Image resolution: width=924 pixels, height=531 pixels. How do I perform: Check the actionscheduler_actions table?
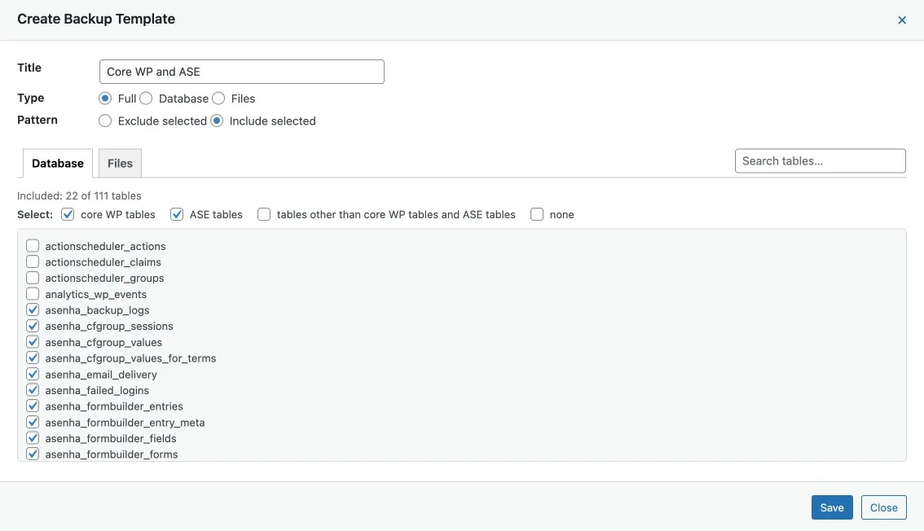click(33, 246)
